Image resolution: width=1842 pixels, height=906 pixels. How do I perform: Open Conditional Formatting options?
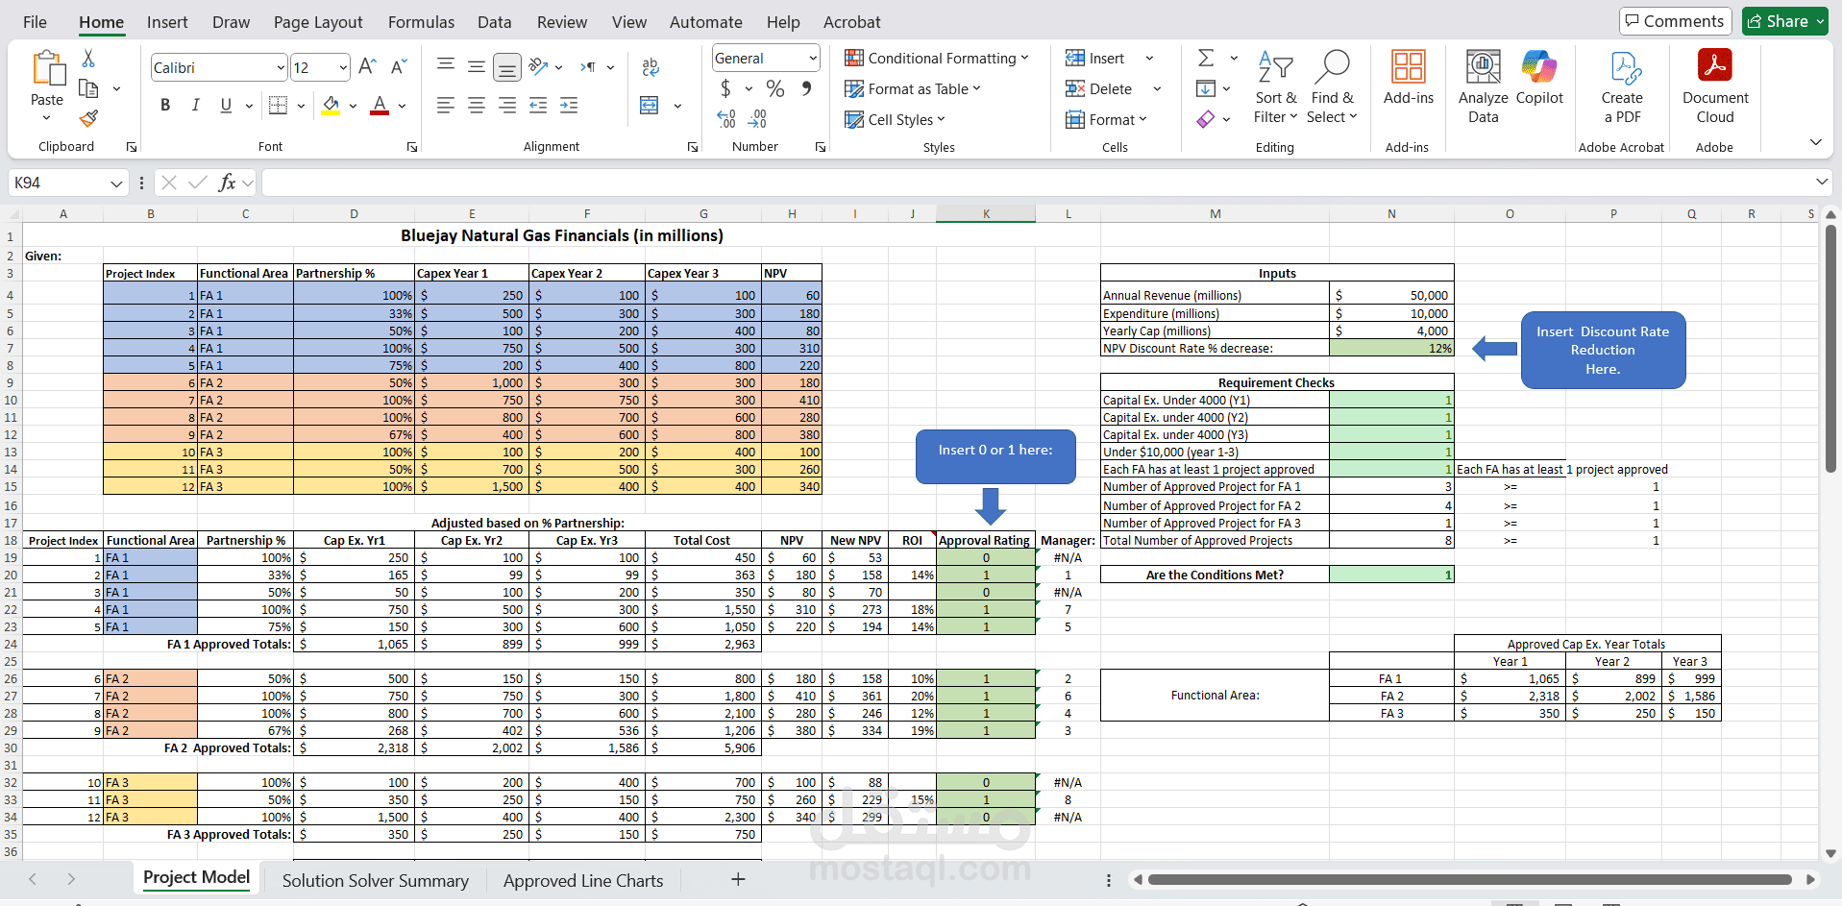(937, 58)
